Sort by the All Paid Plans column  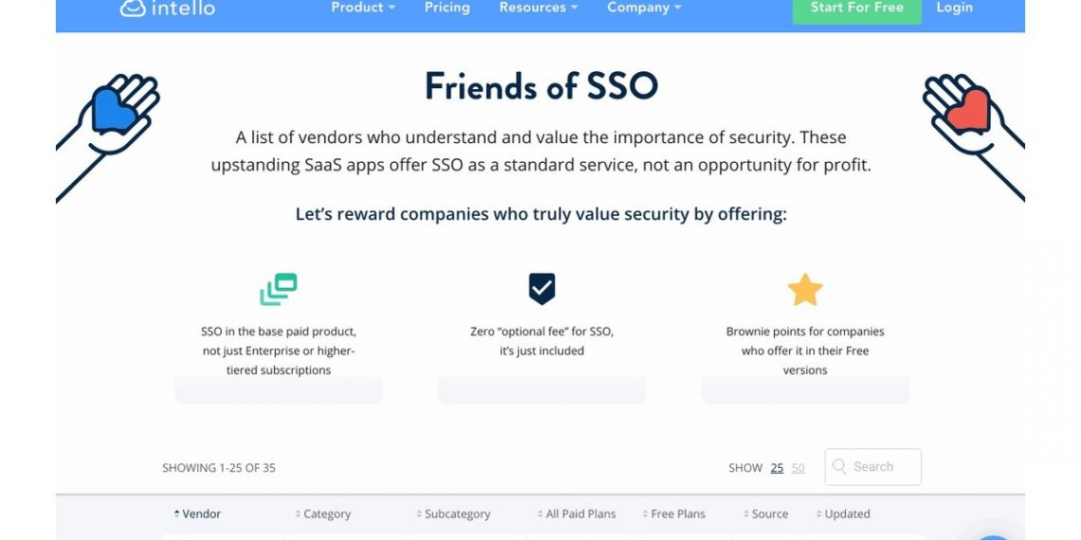[x=580, y=513]
